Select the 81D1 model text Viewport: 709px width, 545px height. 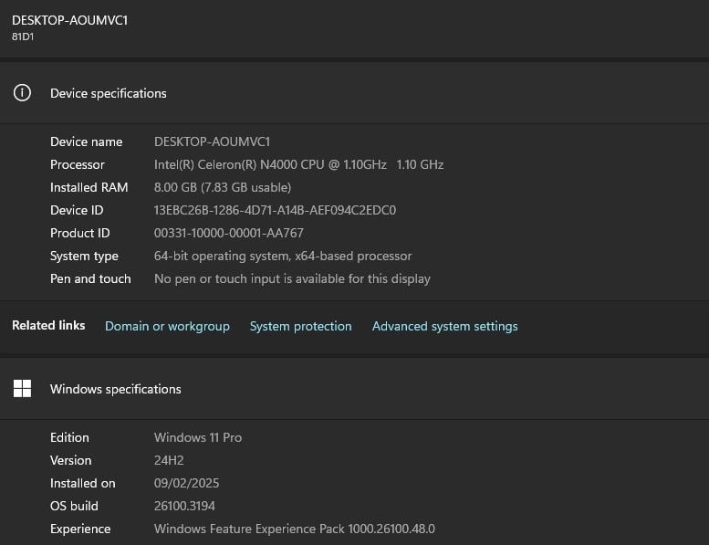(x=23, y=37)
